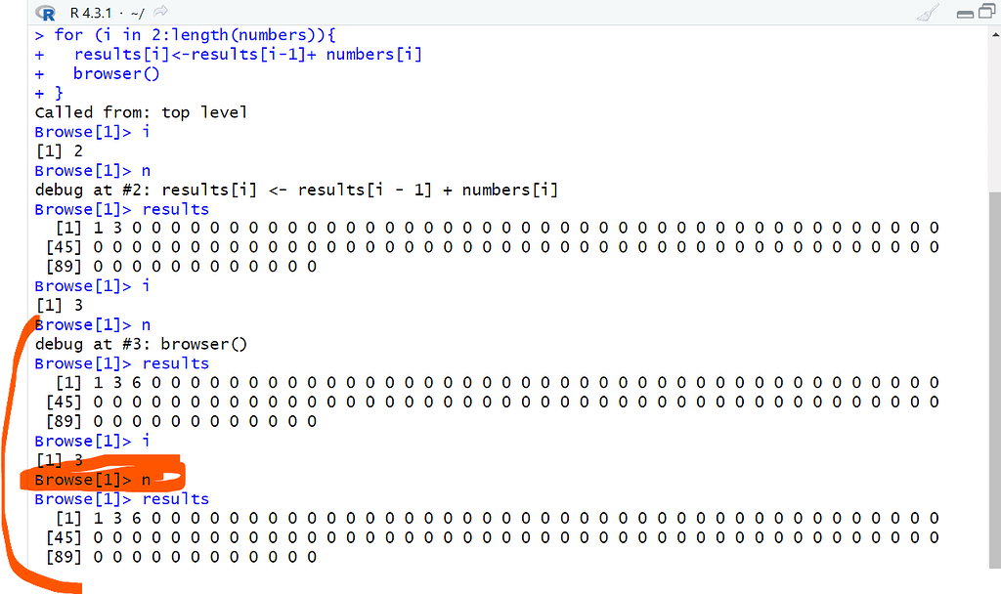
Task: Select the Called from: top level message
Action: tap(140, 111)
